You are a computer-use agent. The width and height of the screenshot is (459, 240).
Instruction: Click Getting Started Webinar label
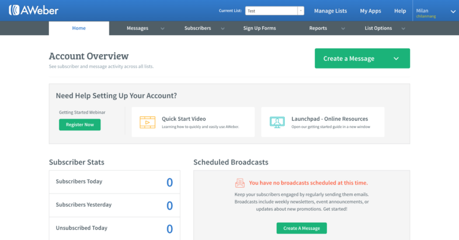pos(82,113)
